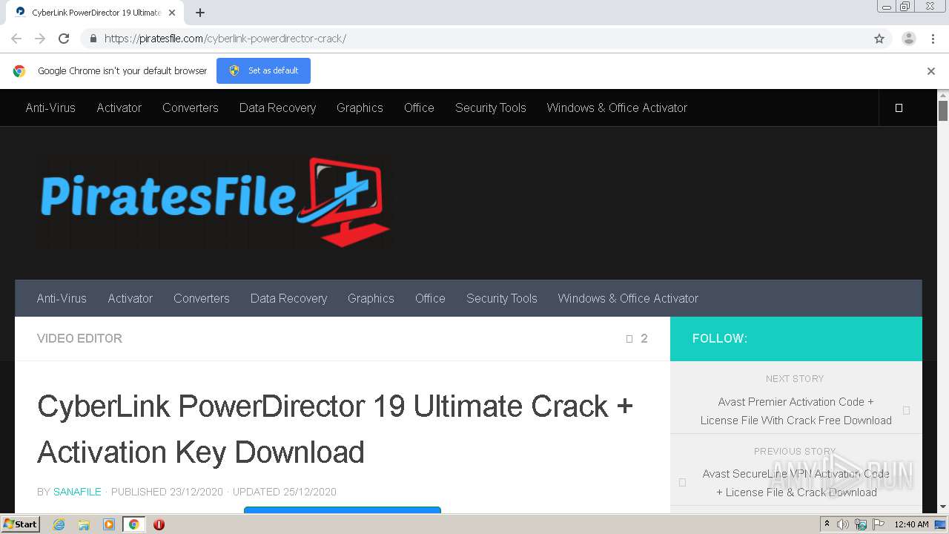Select Anti-Virus in the gray navigation bar
The width and height of the screenshot is (949, 534).
[x=62, y=298]
